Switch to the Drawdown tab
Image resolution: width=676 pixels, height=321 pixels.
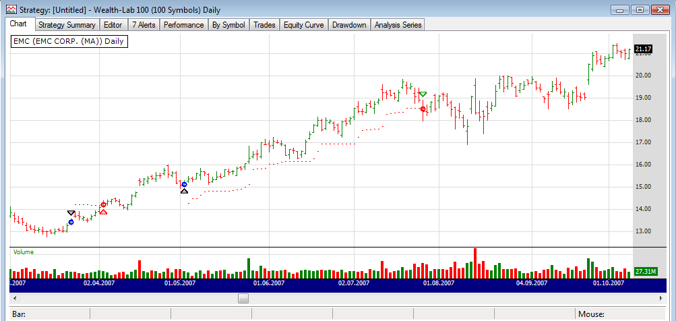[350, 25]
